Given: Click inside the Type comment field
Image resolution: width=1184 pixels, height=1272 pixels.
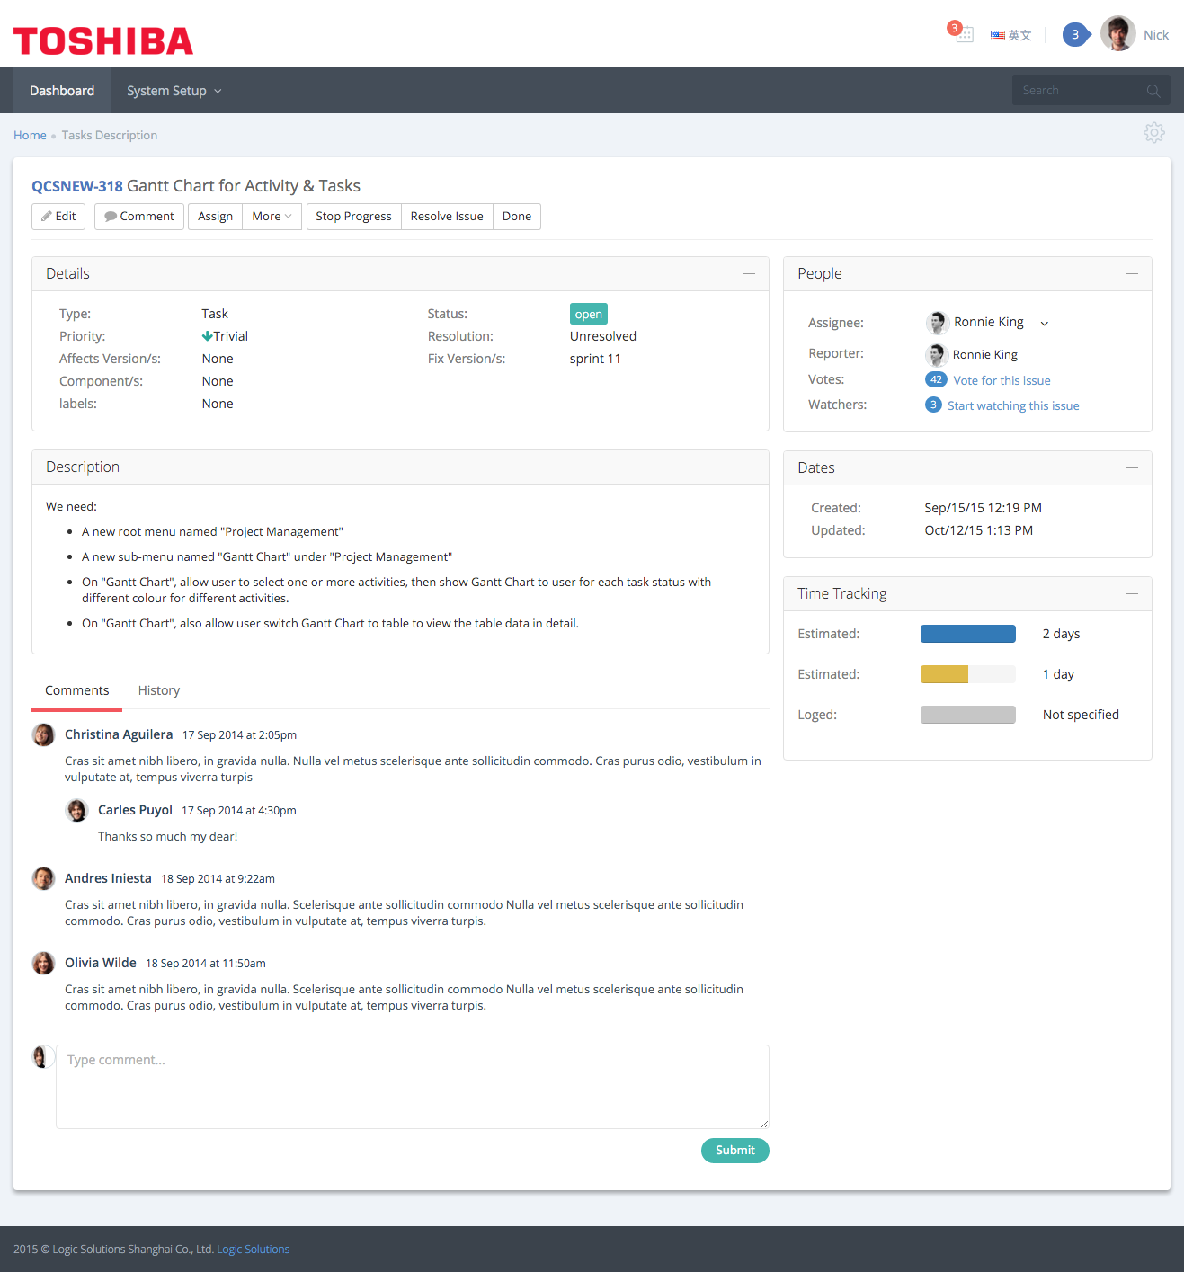Looking at the screenshot, I should (x=412, y=1087).
